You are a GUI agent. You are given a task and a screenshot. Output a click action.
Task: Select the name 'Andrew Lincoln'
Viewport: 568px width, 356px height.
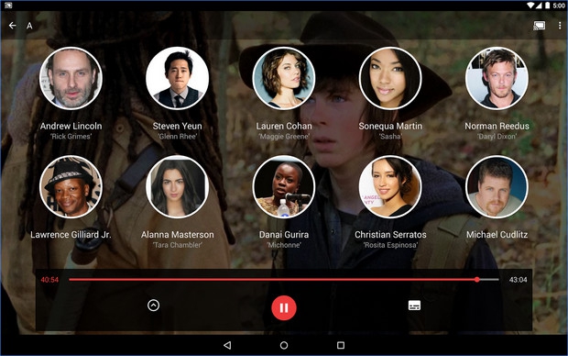click(x=71, y=126)
